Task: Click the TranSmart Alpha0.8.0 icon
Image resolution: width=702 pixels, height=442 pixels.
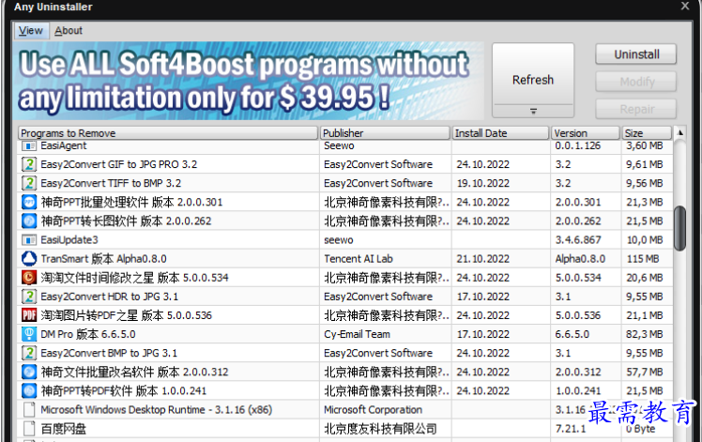Action: 29,259
